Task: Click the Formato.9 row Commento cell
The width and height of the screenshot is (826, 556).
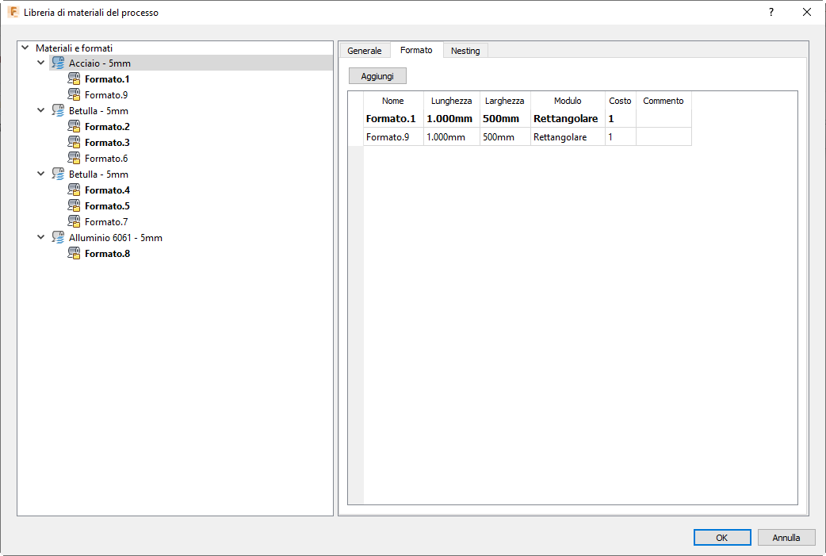Action: coord(663,137)
